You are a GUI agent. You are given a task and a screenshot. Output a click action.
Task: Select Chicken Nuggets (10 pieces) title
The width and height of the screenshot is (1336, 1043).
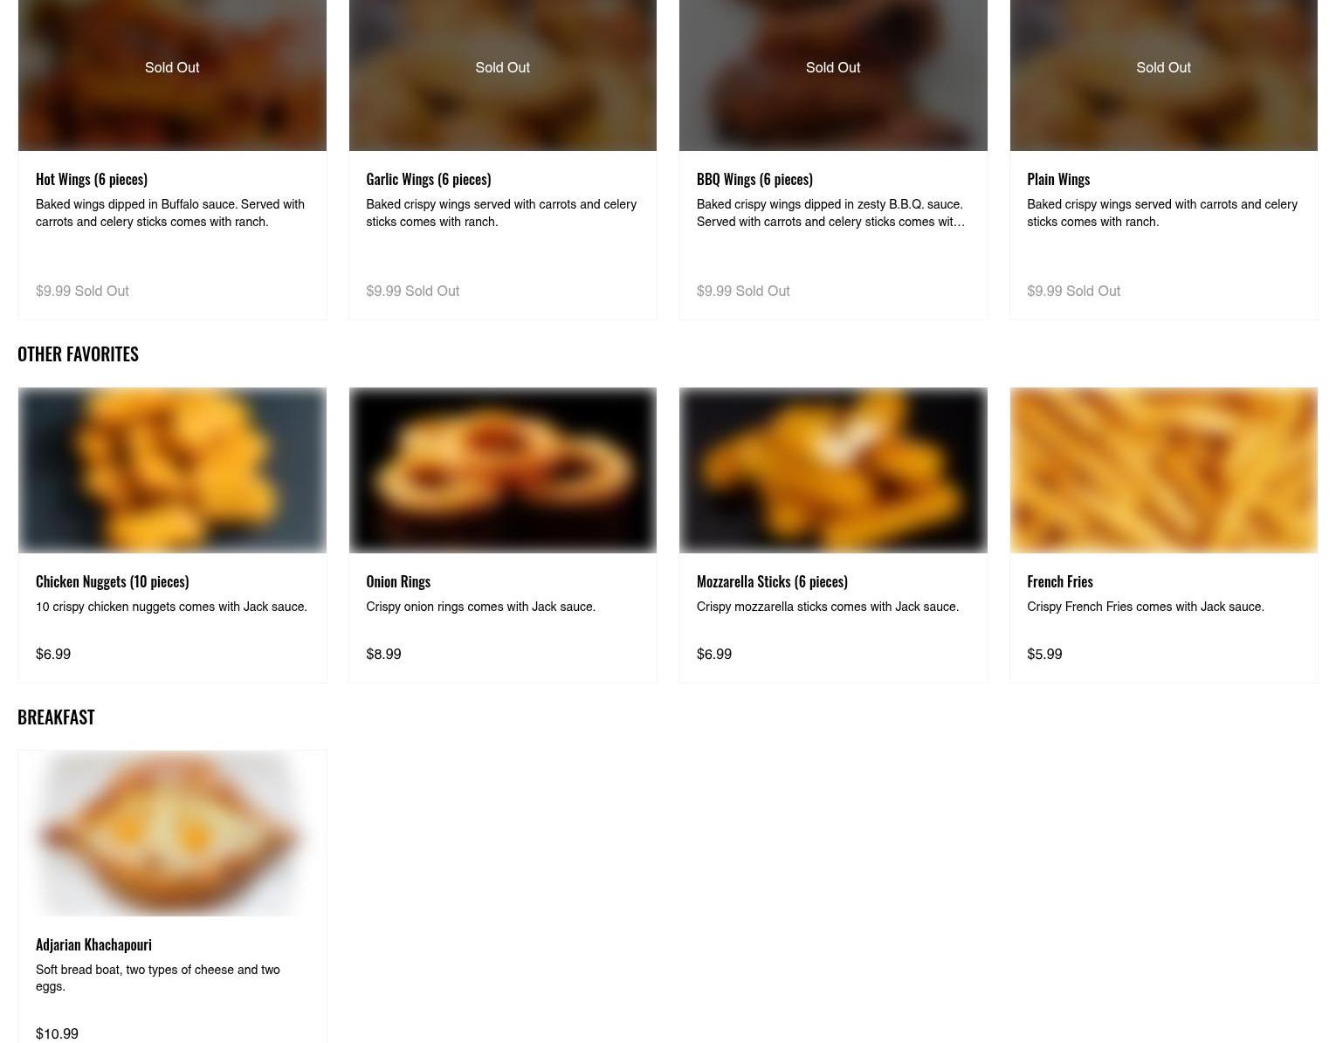[112, 581]
